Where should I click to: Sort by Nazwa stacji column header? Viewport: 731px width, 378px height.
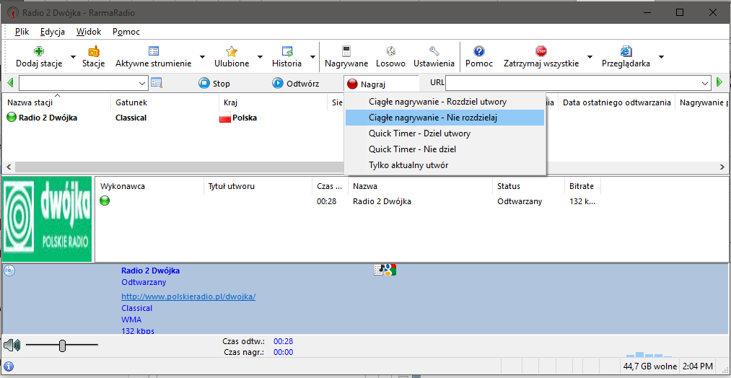tap(57, 102)
